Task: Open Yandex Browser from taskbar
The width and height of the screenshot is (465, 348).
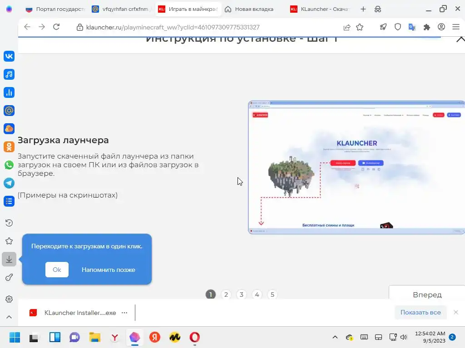Action: coord(115,337)
